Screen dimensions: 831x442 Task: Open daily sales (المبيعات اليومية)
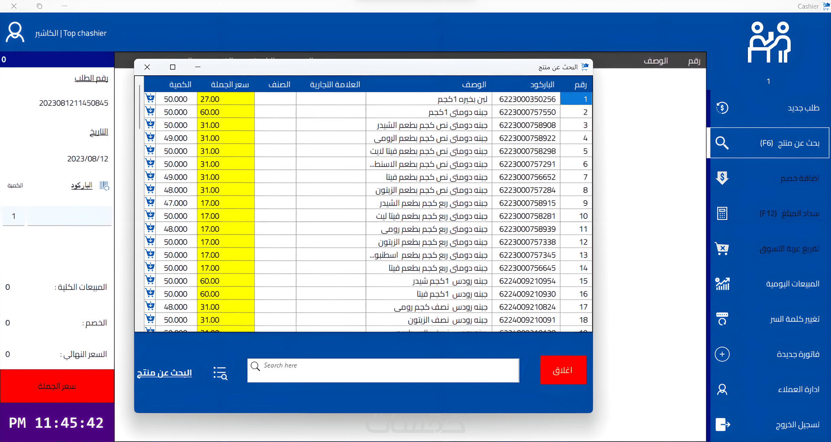[x=769, y=284]
